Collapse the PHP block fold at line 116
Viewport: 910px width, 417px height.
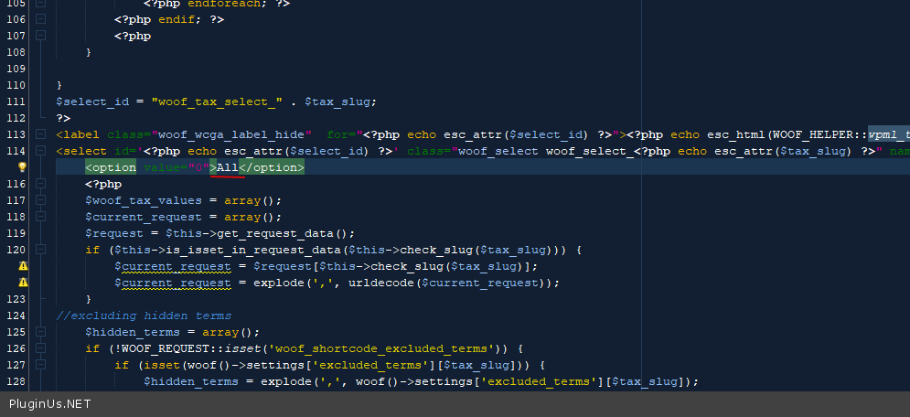point(40,184)
